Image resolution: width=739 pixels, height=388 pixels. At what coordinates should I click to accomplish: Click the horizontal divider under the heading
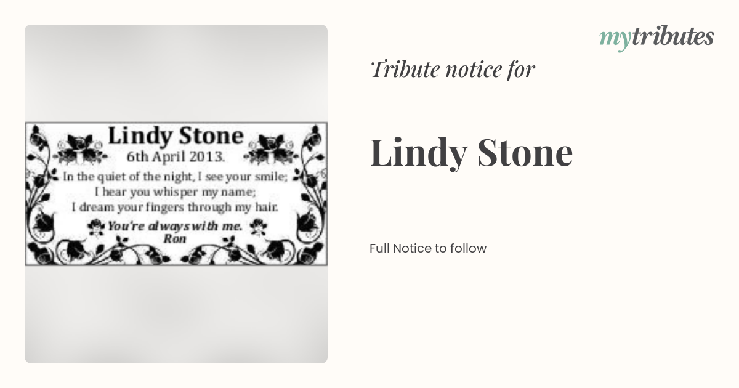pos(542,219)
